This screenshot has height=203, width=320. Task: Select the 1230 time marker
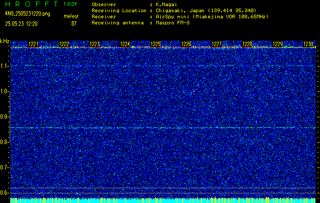pos(308,44)
